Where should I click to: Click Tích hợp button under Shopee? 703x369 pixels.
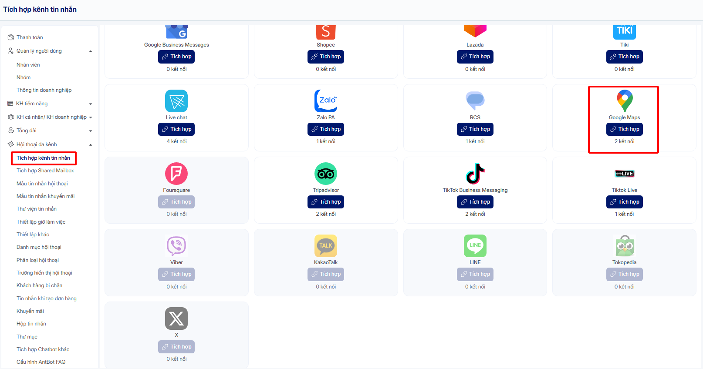click(326, 57)
